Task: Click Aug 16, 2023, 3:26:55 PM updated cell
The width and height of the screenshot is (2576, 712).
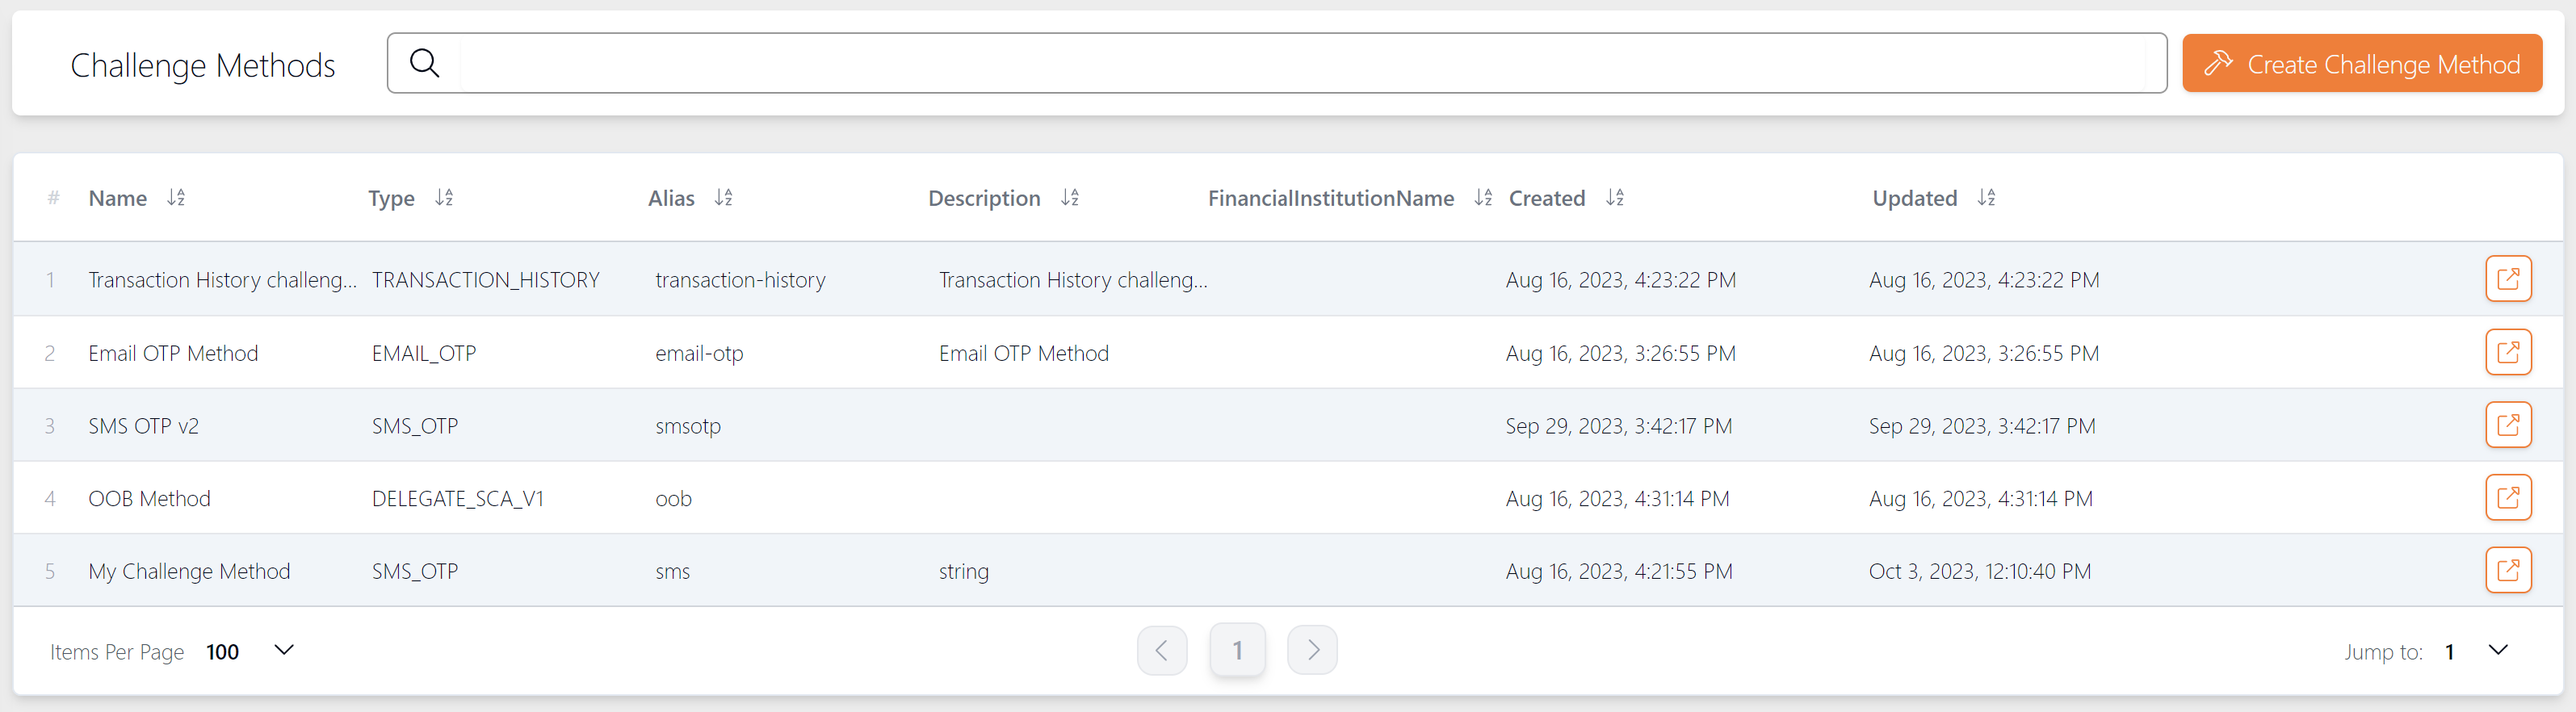Action: (1983, 353)
